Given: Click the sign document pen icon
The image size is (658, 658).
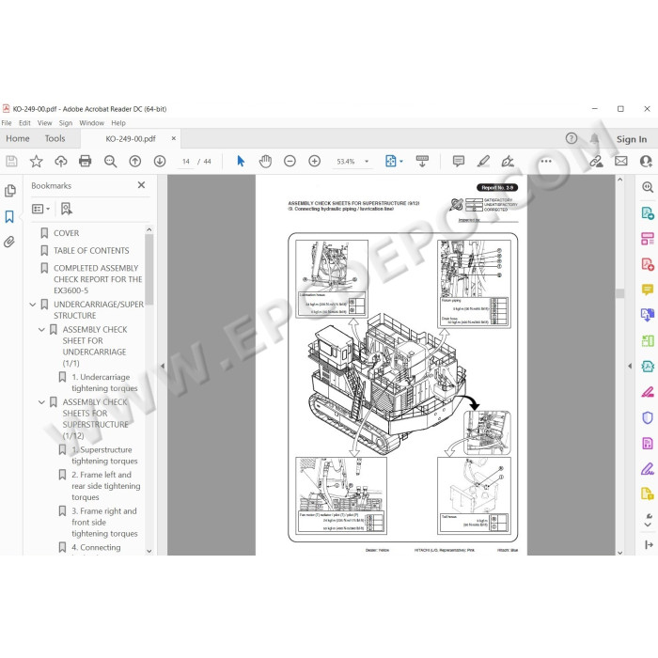Looking at the screenshot, I should point(508,161).
